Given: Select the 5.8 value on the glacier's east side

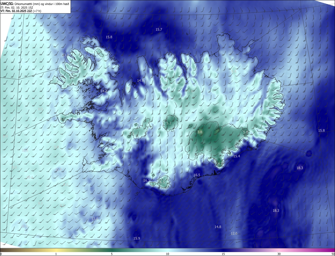Looking at the screenshot, I should [x=245, y=132].
